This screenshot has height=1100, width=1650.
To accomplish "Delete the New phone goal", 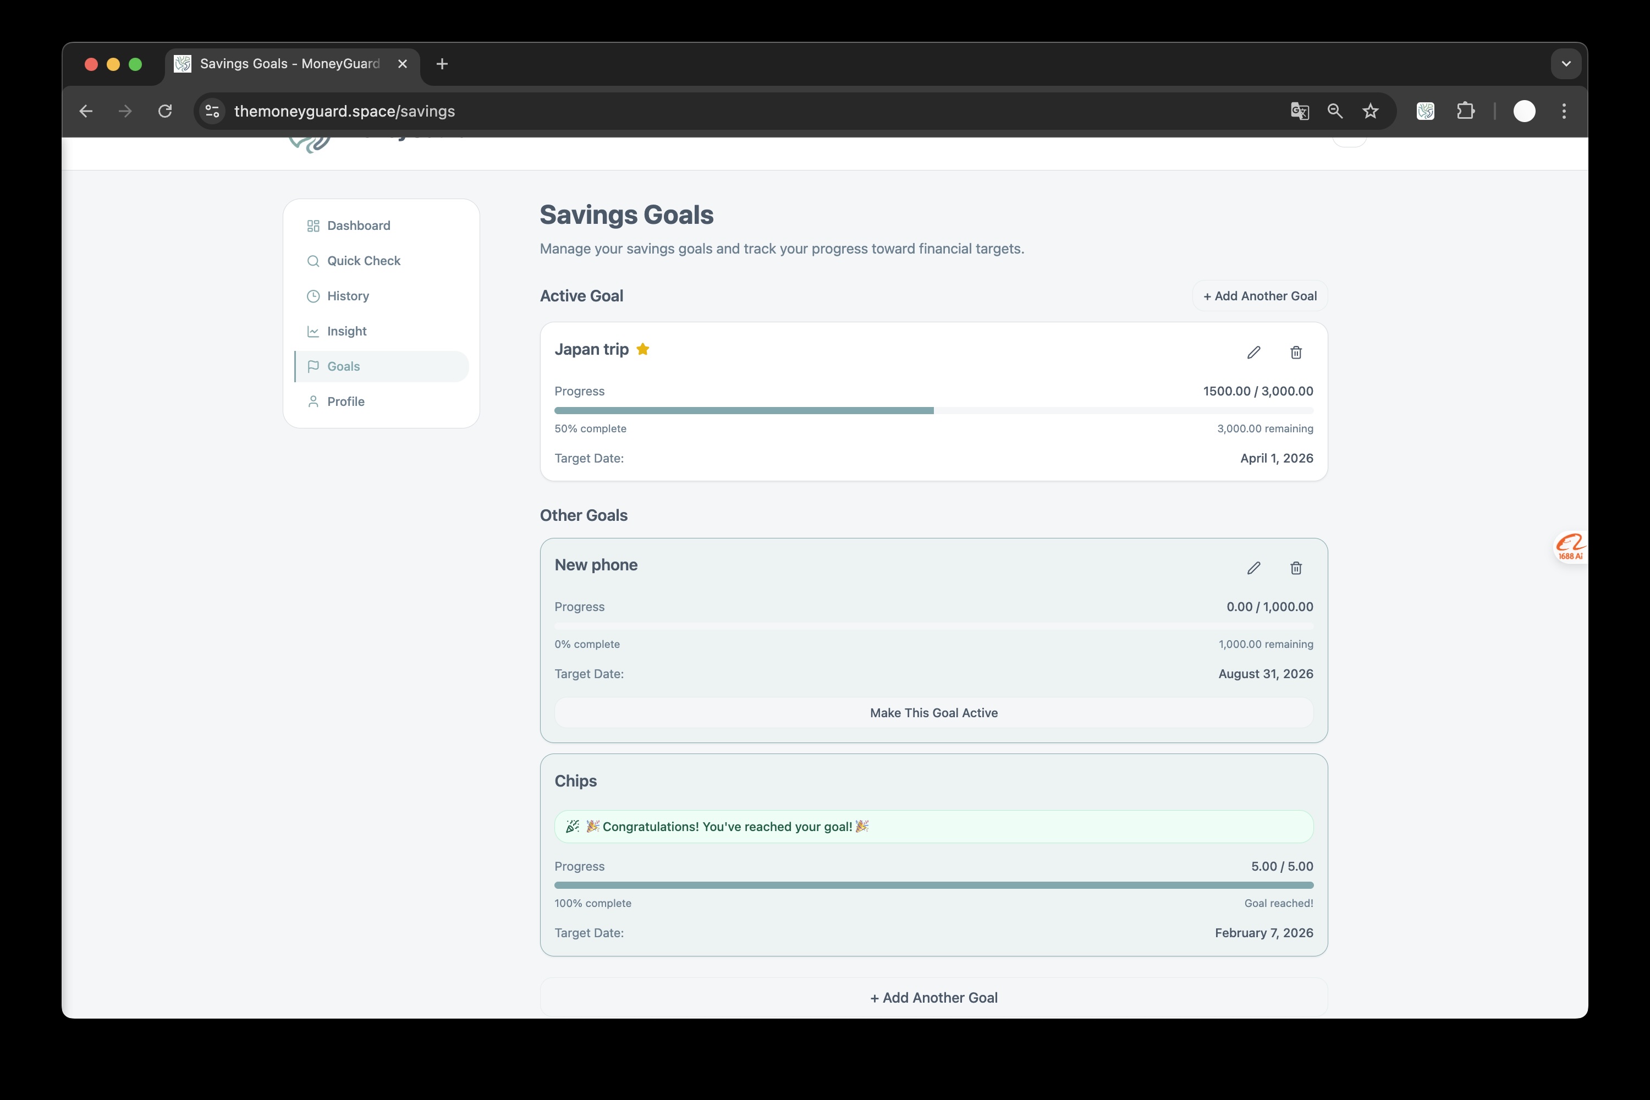I will coord(1296,568).
